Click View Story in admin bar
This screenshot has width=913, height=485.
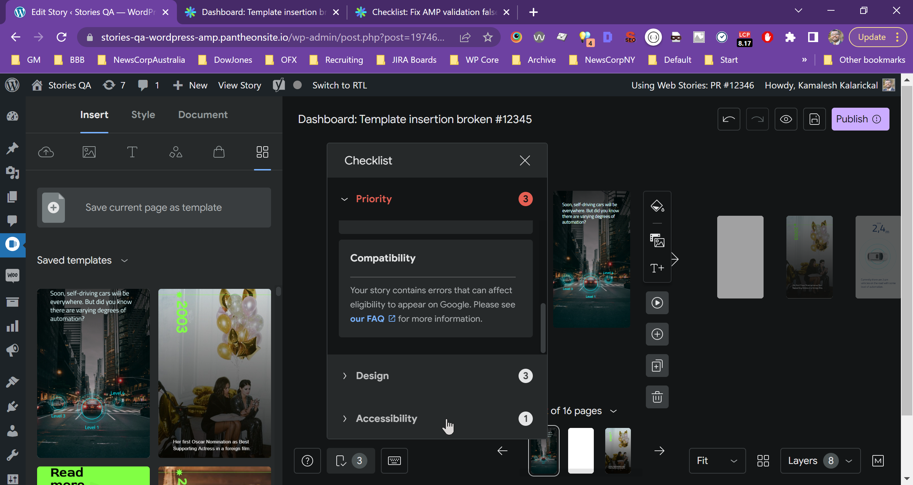click(x=240, y=85)
